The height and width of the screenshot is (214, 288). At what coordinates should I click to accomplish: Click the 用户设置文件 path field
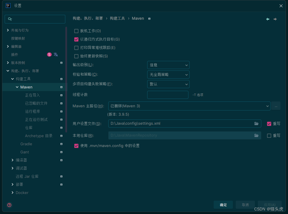coord(185,124)
